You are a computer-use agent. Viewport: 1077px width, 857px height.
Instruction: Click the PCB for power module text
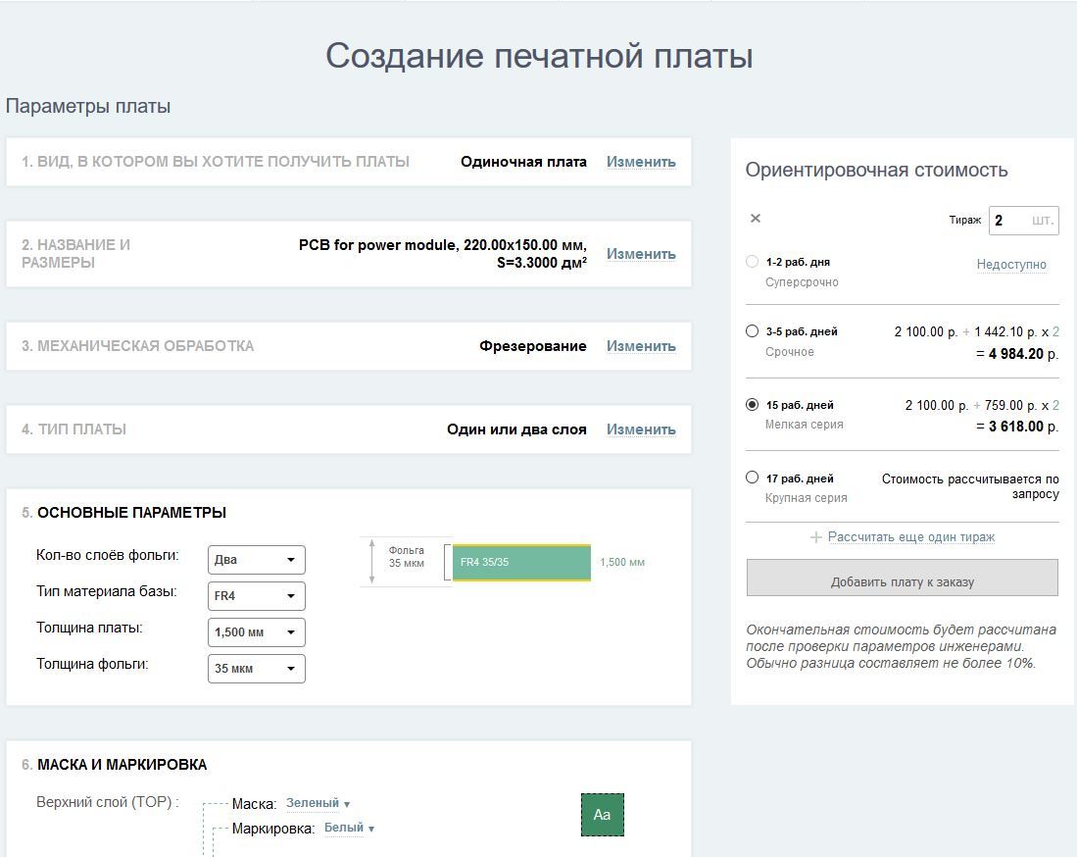point(377,245)
